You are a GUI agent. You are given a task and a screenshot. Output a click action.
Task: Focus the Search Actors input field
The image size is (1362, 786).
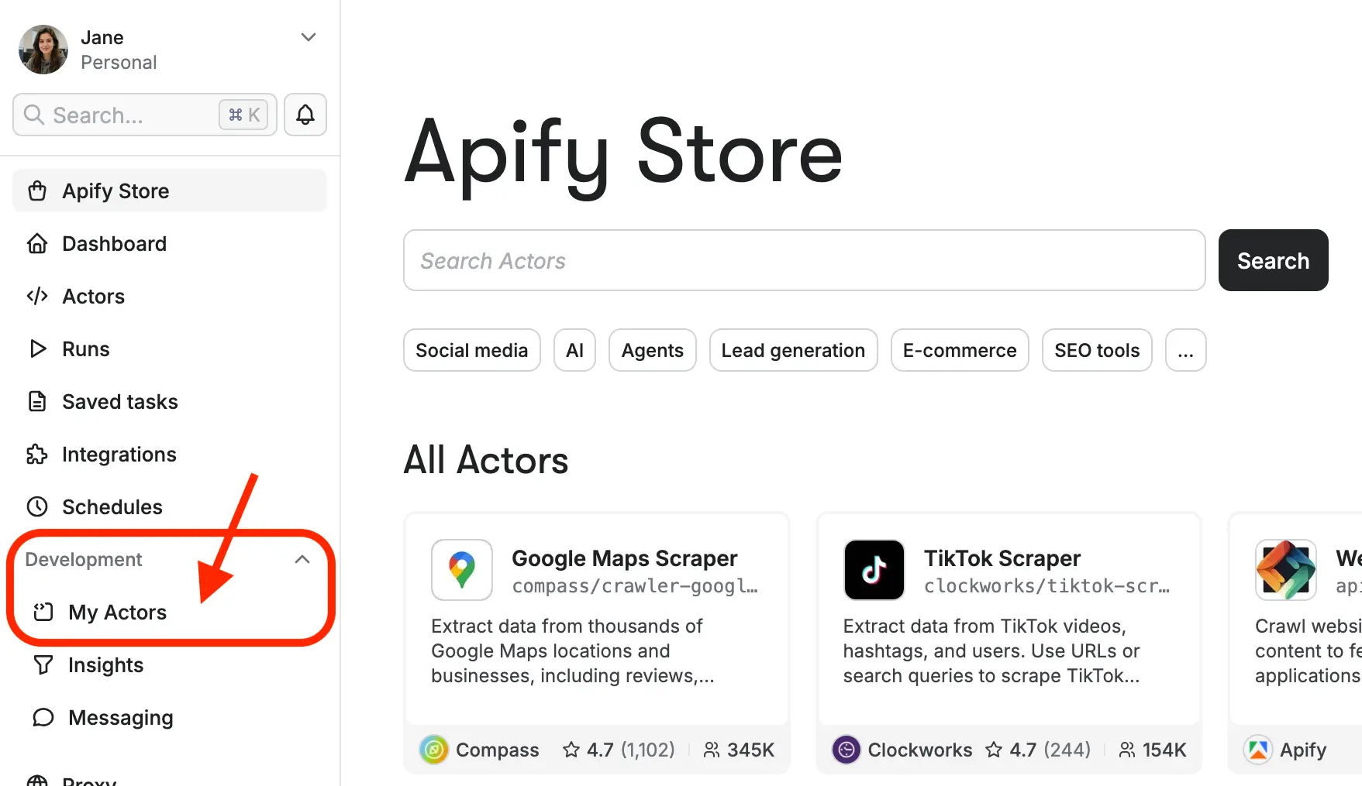tap(805, 260)
